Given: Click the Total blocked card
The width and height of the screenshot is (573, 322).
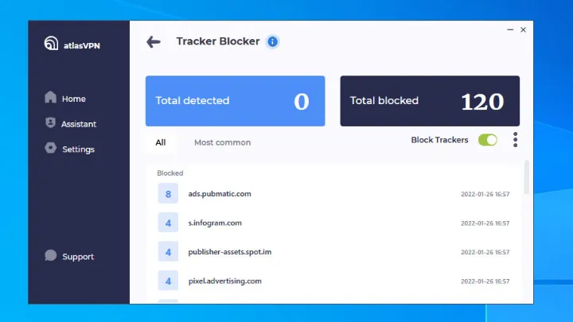Looking at the screenshot, I should [x=430, y=101].
